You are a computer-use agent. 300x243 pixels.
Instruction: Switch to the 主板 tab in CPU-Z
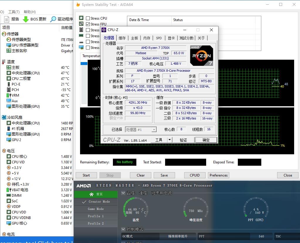point(135,38)
